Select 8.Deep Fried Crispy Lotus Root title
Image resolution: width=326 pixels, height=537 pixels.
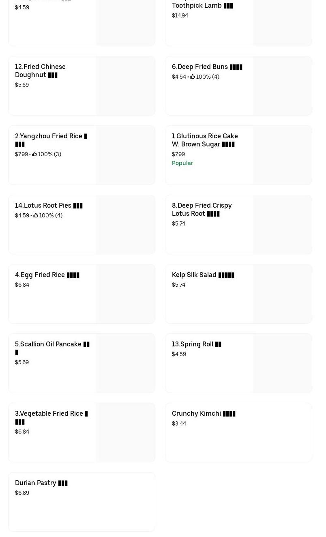pos(202,209)
